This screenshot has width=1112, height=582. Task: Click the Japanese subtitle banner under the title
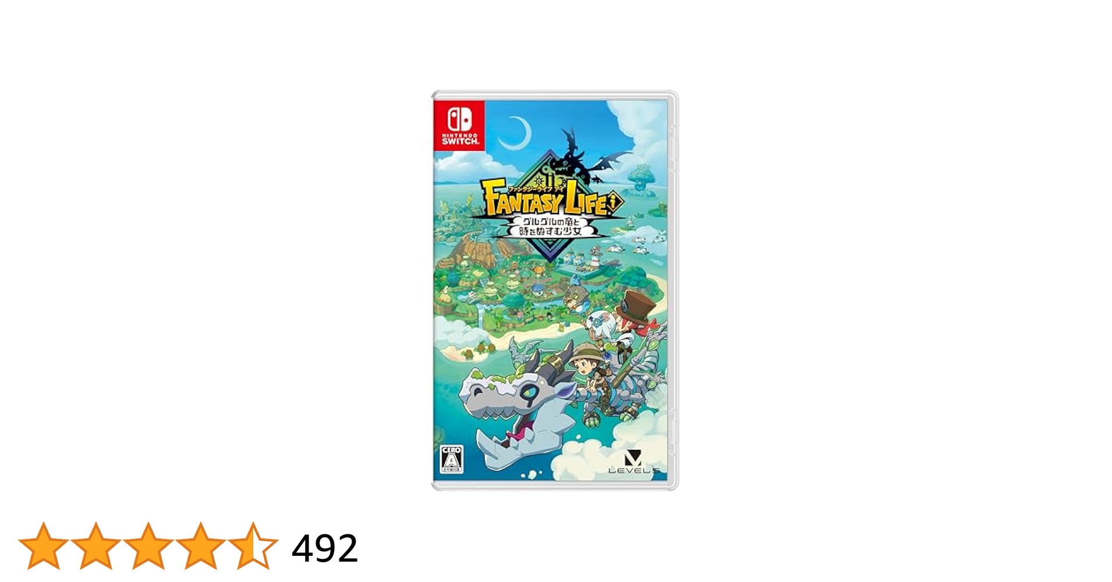tap(551, 227)
